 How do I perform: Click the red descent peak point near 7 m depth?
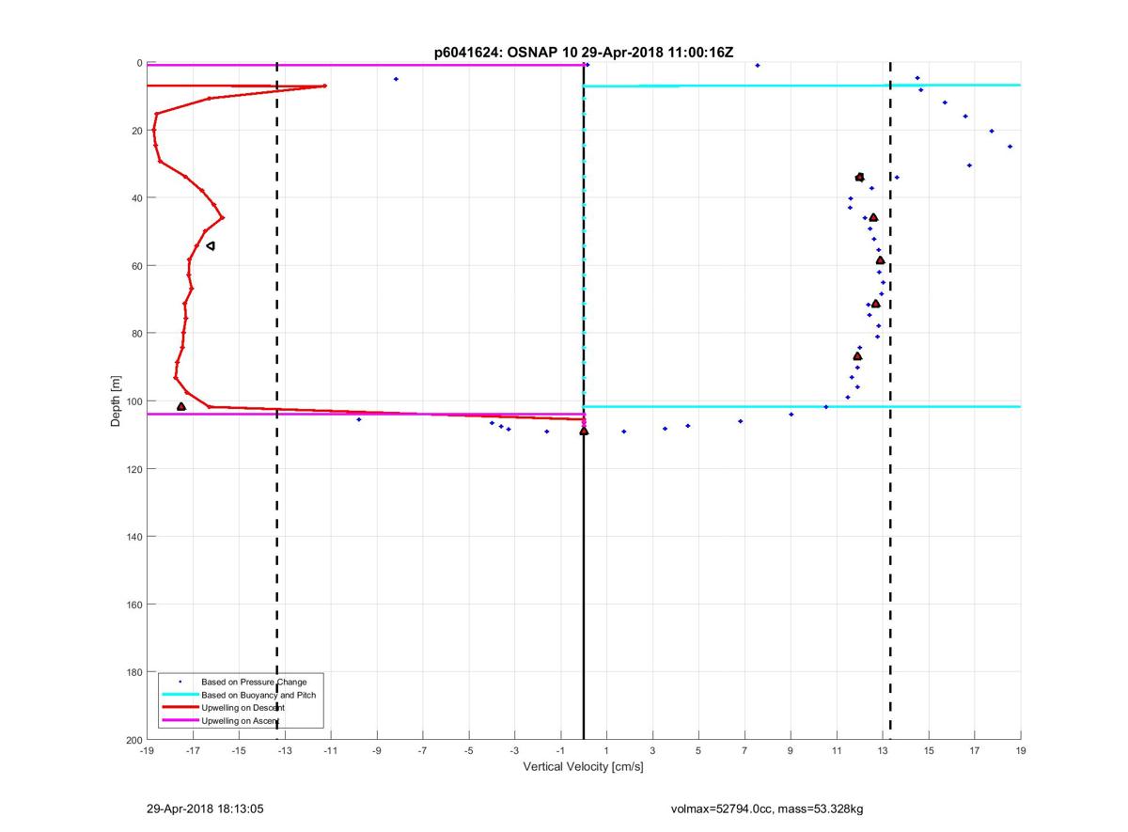tap(324, 86)
